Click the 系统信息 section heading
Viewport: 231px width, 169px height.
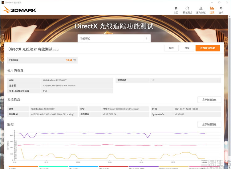tap(14, 100)
